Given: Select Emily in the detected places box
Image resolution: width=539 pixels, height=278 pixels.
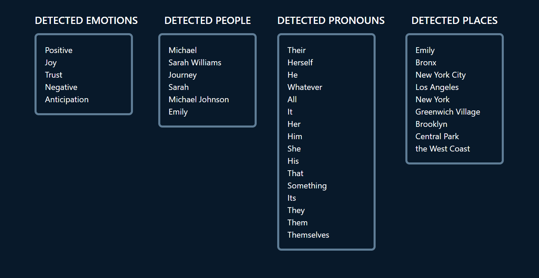Looking at the screenshot, I should 425,50.
